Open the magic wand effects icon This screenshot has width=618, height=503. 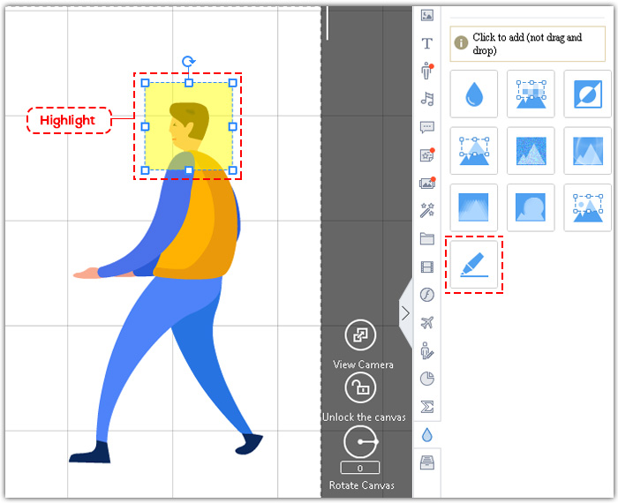[x=427, y=210]
